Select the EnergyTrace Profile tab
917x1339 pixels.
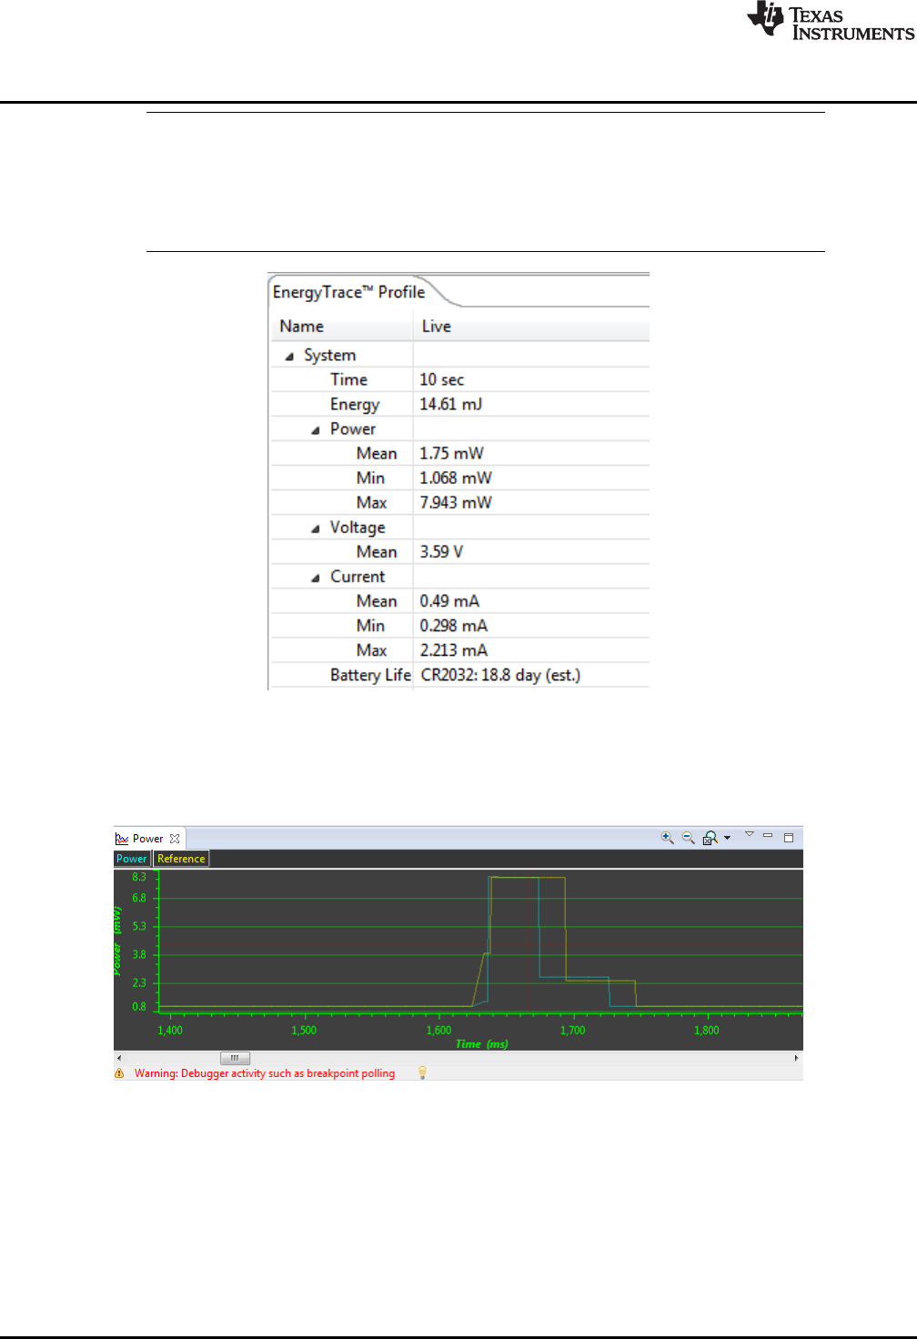[x=349, y=292]
